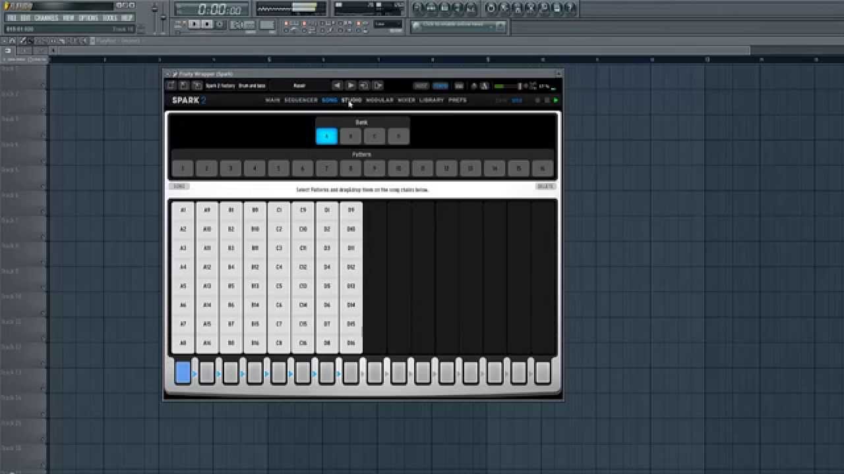The image size is (844, 474).
Task: Select Bank C button
Action: [374, 136]
